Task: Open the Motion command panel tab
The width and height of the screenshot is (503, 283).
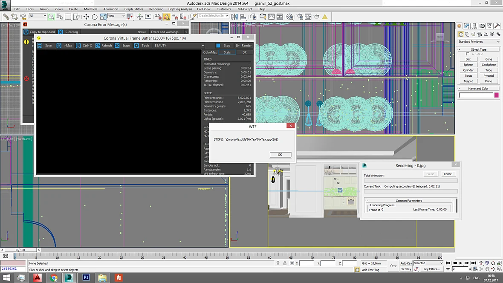Action: coord(482,26)
